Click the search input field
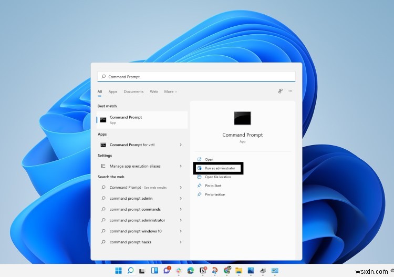The image size is (394, 277). (196, 76)
